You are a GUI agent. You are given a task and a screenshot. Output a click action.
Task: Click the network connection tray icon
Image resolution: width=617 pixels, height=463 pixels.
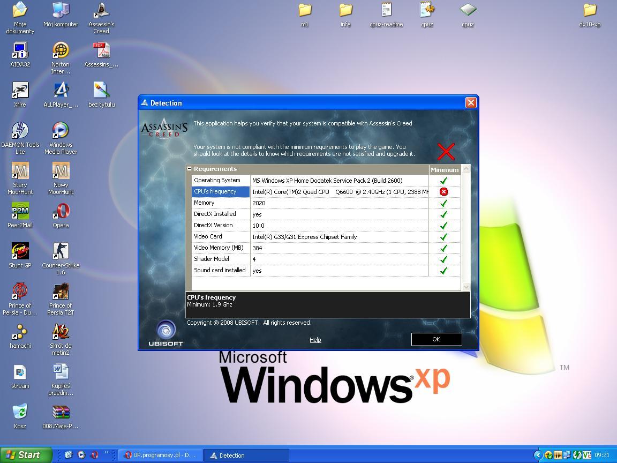point(567,455)
